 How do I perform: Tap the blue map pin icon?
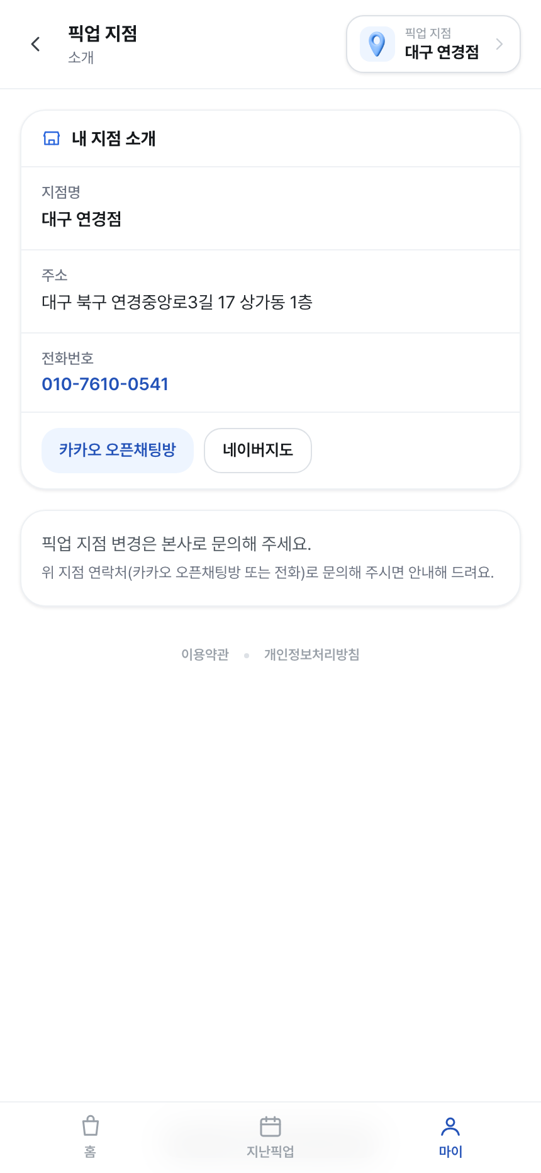pos(377,44)
